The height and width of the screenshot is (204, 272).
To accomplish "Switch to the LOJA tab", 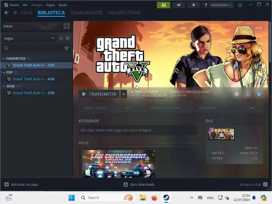I will click(26, 13).
